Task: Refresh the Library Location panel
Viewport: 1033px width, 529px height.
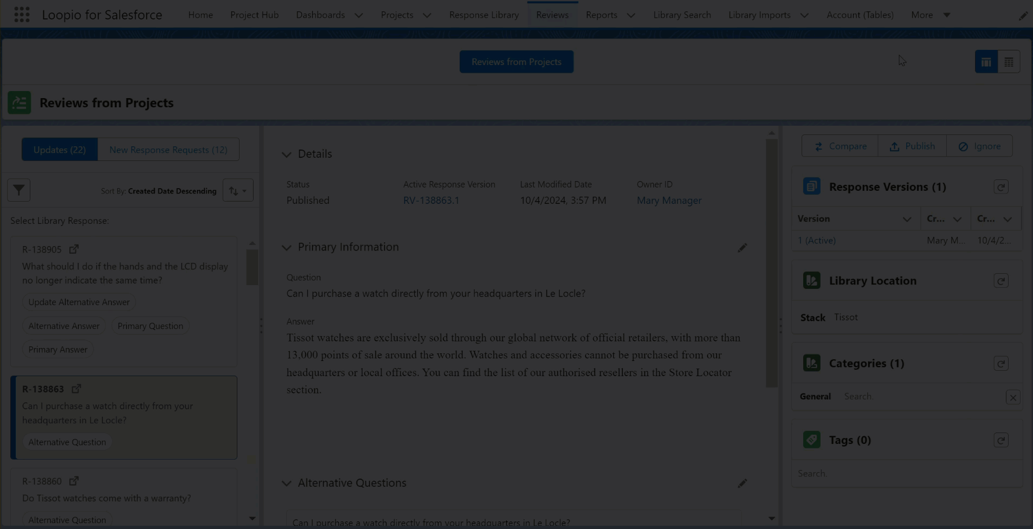Action: (x=1001, y=281)
